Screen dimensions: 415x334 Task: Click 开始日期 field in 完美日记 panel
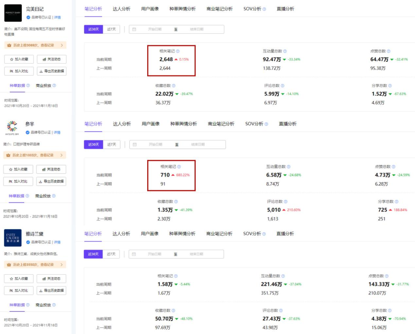tap(155, 29)
